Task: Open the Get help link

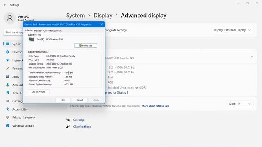Action: pos(78,120)
